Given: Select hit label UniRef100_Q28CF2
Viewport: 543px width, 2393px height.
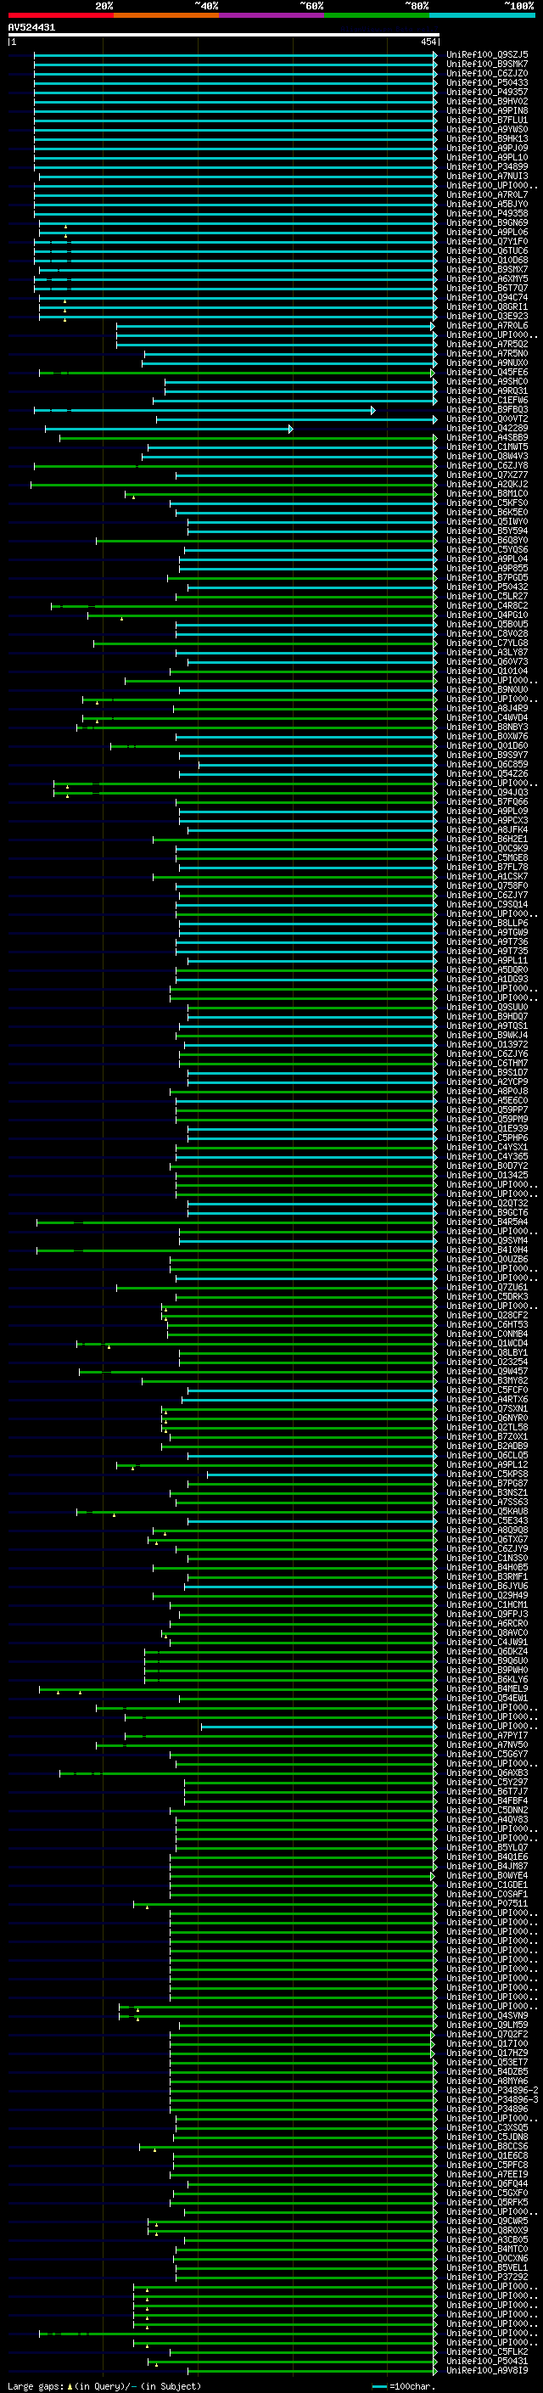Looking at the screenshot, I should coord(486,1316).
